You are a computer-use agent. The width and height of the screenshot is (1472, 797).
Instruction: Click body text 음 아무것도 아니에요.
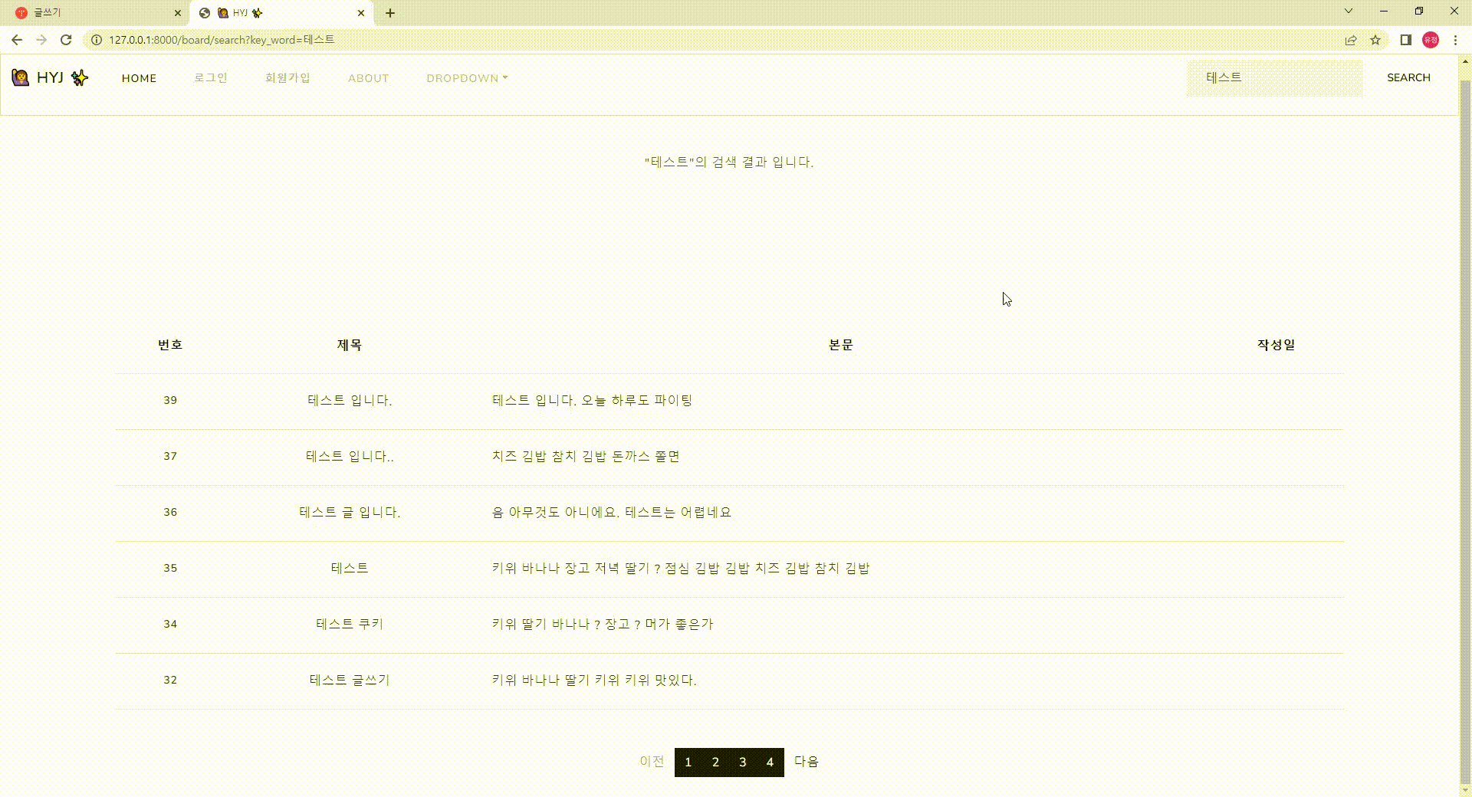[556, 512]
